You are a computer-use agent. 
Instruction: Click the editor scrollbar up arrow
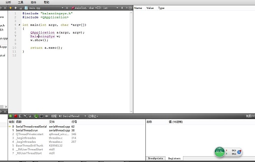(131, 13)
